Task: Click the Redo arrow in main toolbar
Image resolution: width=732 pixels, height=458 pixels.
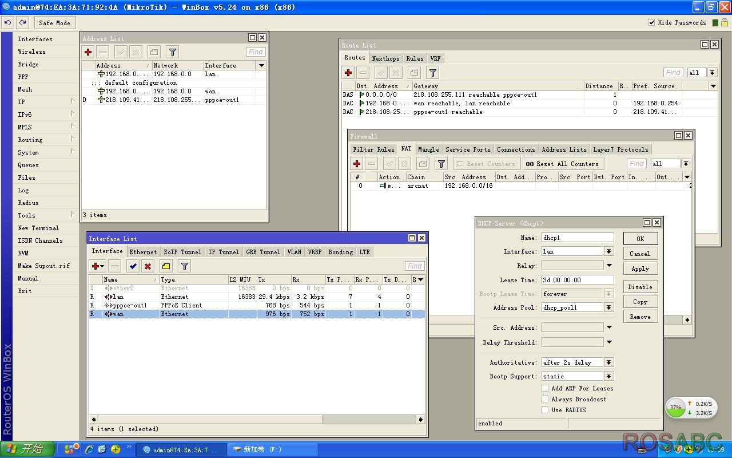Action: (22, 22)
